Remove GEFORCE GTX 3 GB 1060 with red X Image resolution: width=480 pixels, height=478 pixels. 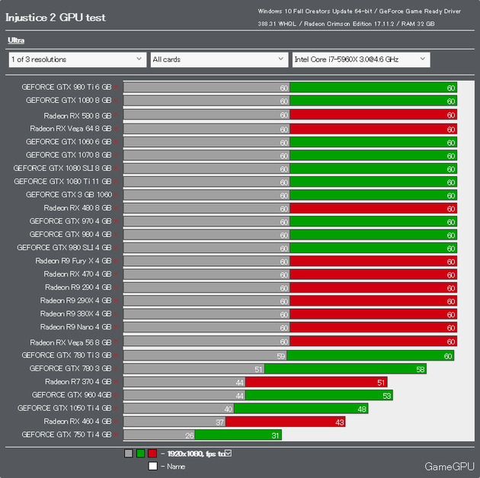pos(116,194)
